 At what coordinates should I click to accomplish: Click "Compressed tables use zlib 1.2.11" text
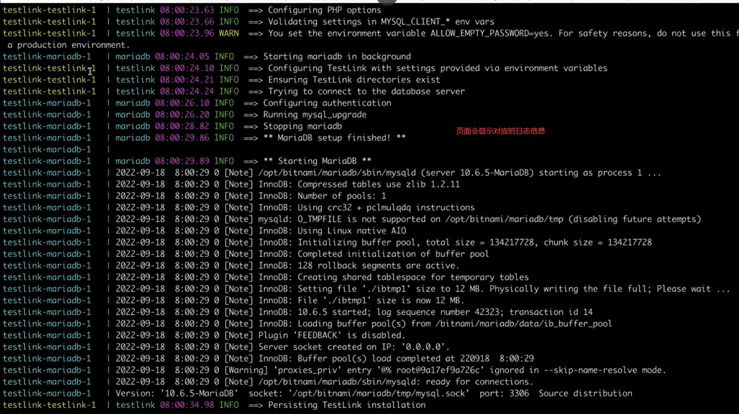[379, 184]
